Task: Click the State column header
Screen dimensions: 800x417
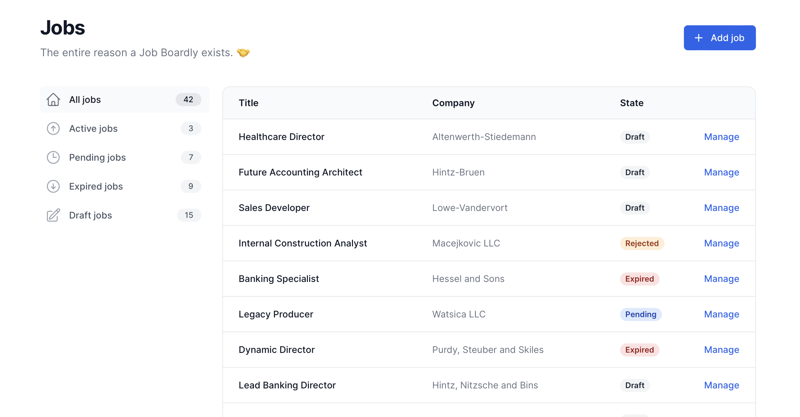Action: pyautogui.click(x=631, y=103)
